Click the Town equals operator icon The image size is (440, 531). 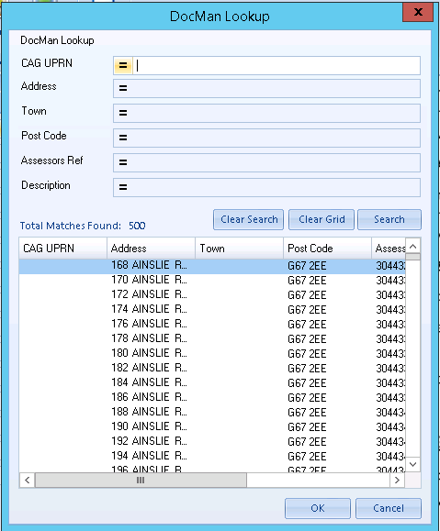coord(123,113)
